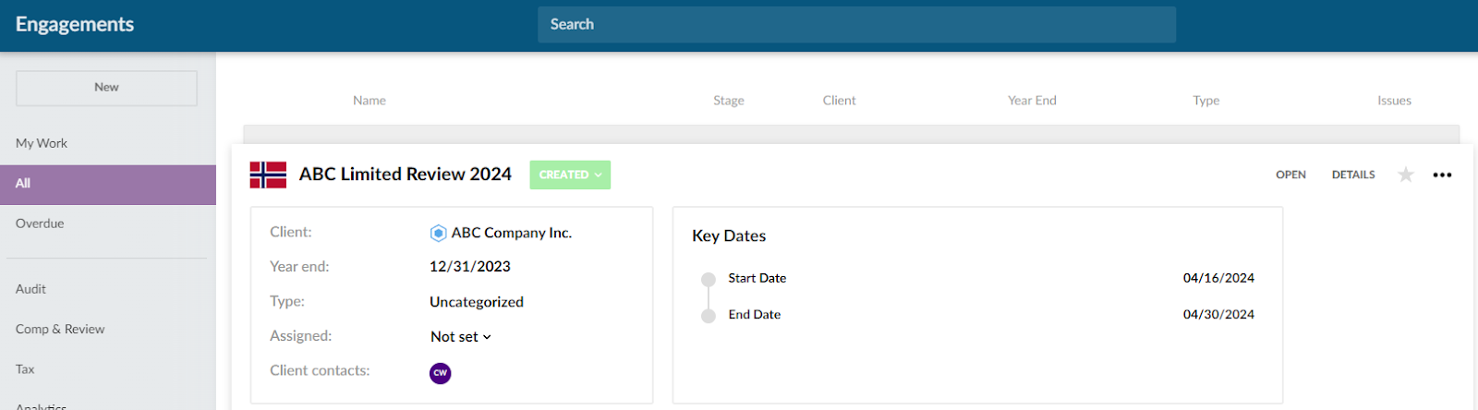Open the Assigned 'Not set' dropdown
This screenshot has height=410, width=1478.
click(461, 337)
